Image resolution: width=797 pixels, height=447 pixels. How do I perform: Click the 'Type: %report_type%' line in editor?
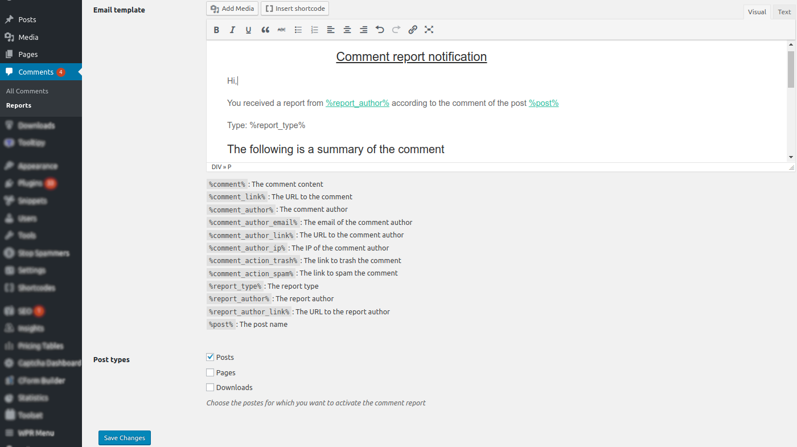[x=266, y=125]
